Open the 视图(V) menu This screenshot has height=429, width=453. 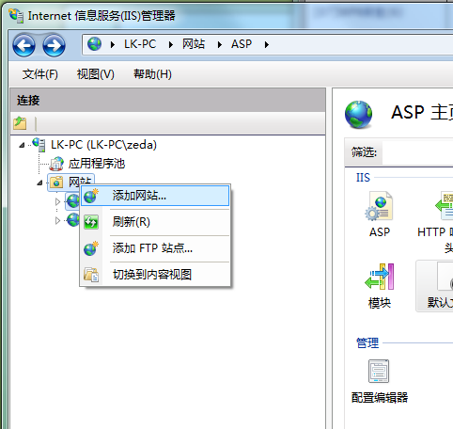tap(96, 74)
